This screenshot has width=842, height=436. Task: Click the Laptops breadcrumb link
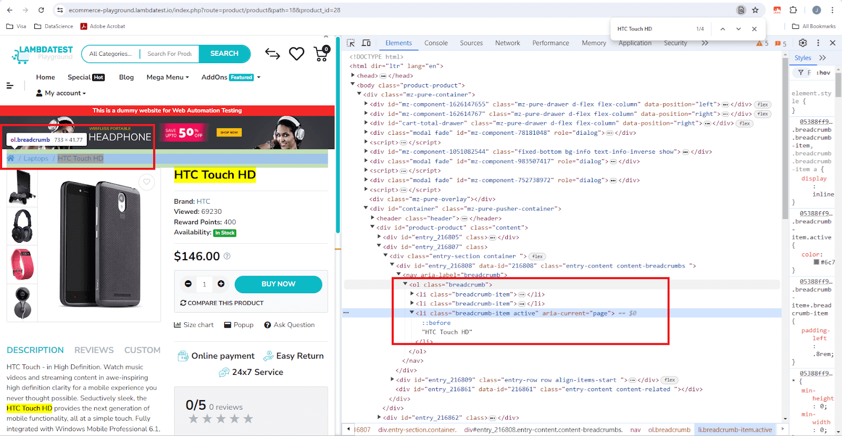tap(36, 158)
